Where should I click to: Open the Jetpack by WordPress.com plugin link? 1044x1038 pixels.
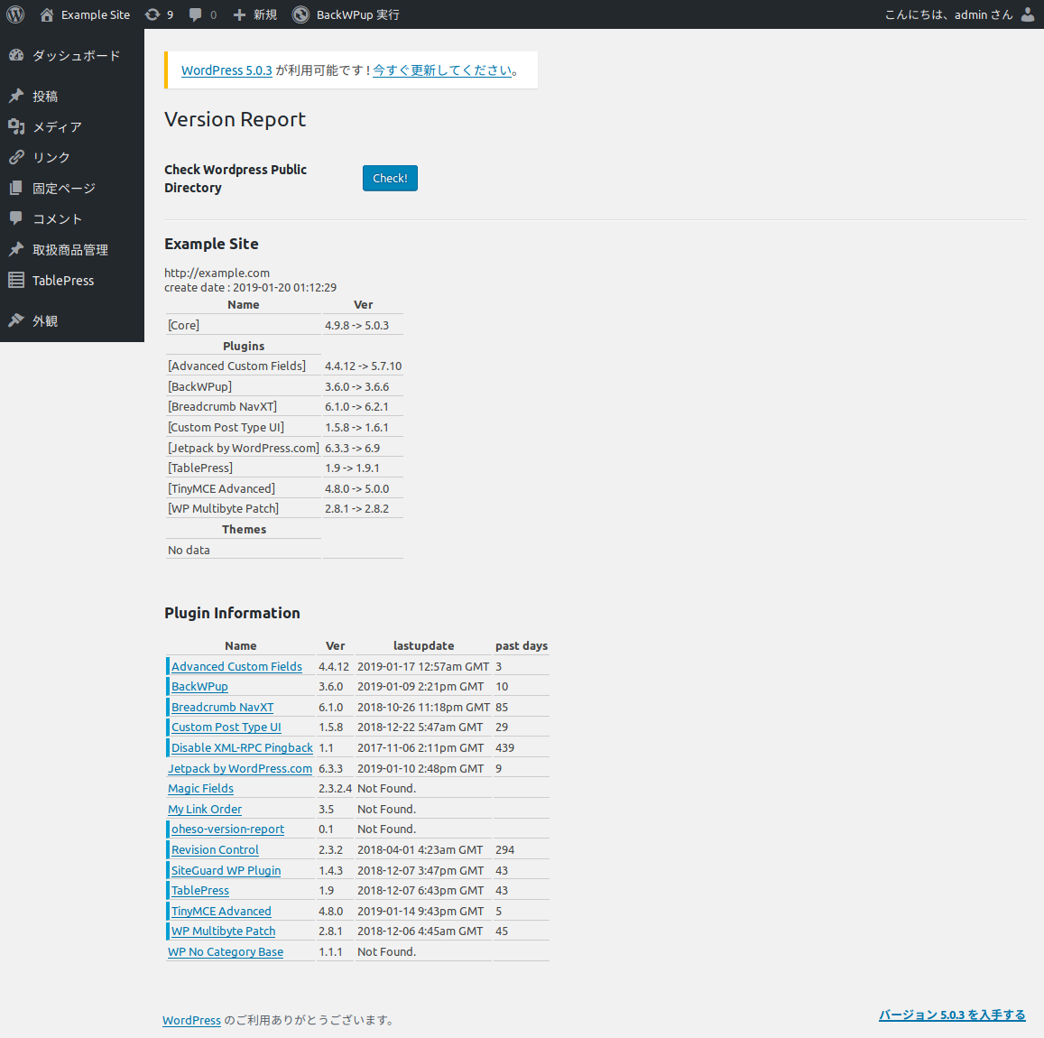click(x=240, y=768)
